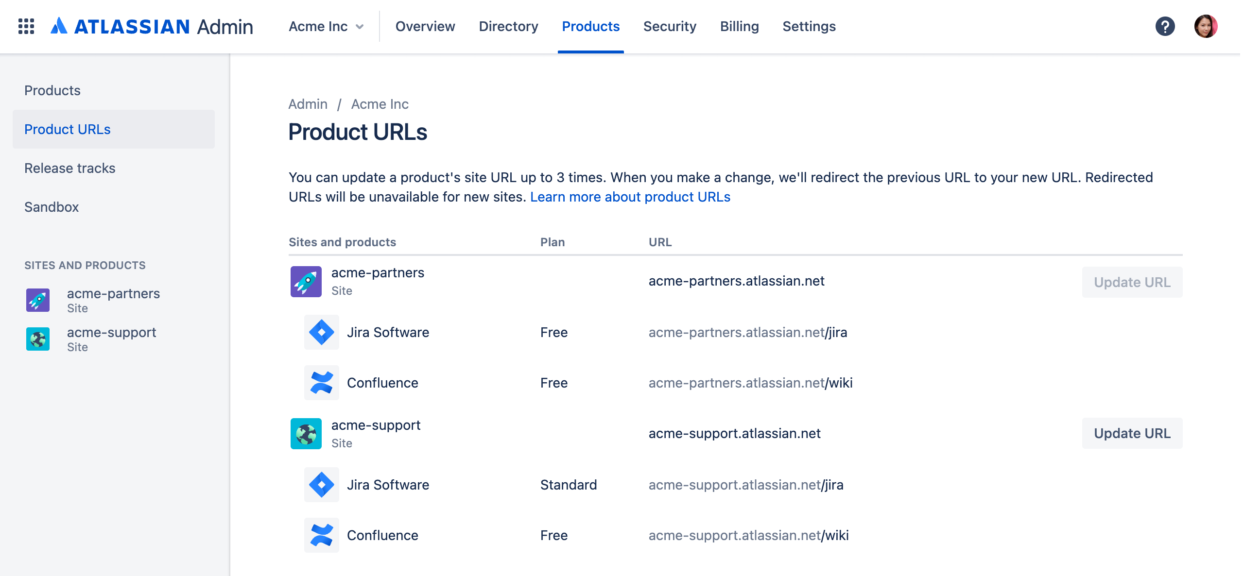Open the app switcher grid icon
This screenshot has width=1244, height=576.
[26, 26]
